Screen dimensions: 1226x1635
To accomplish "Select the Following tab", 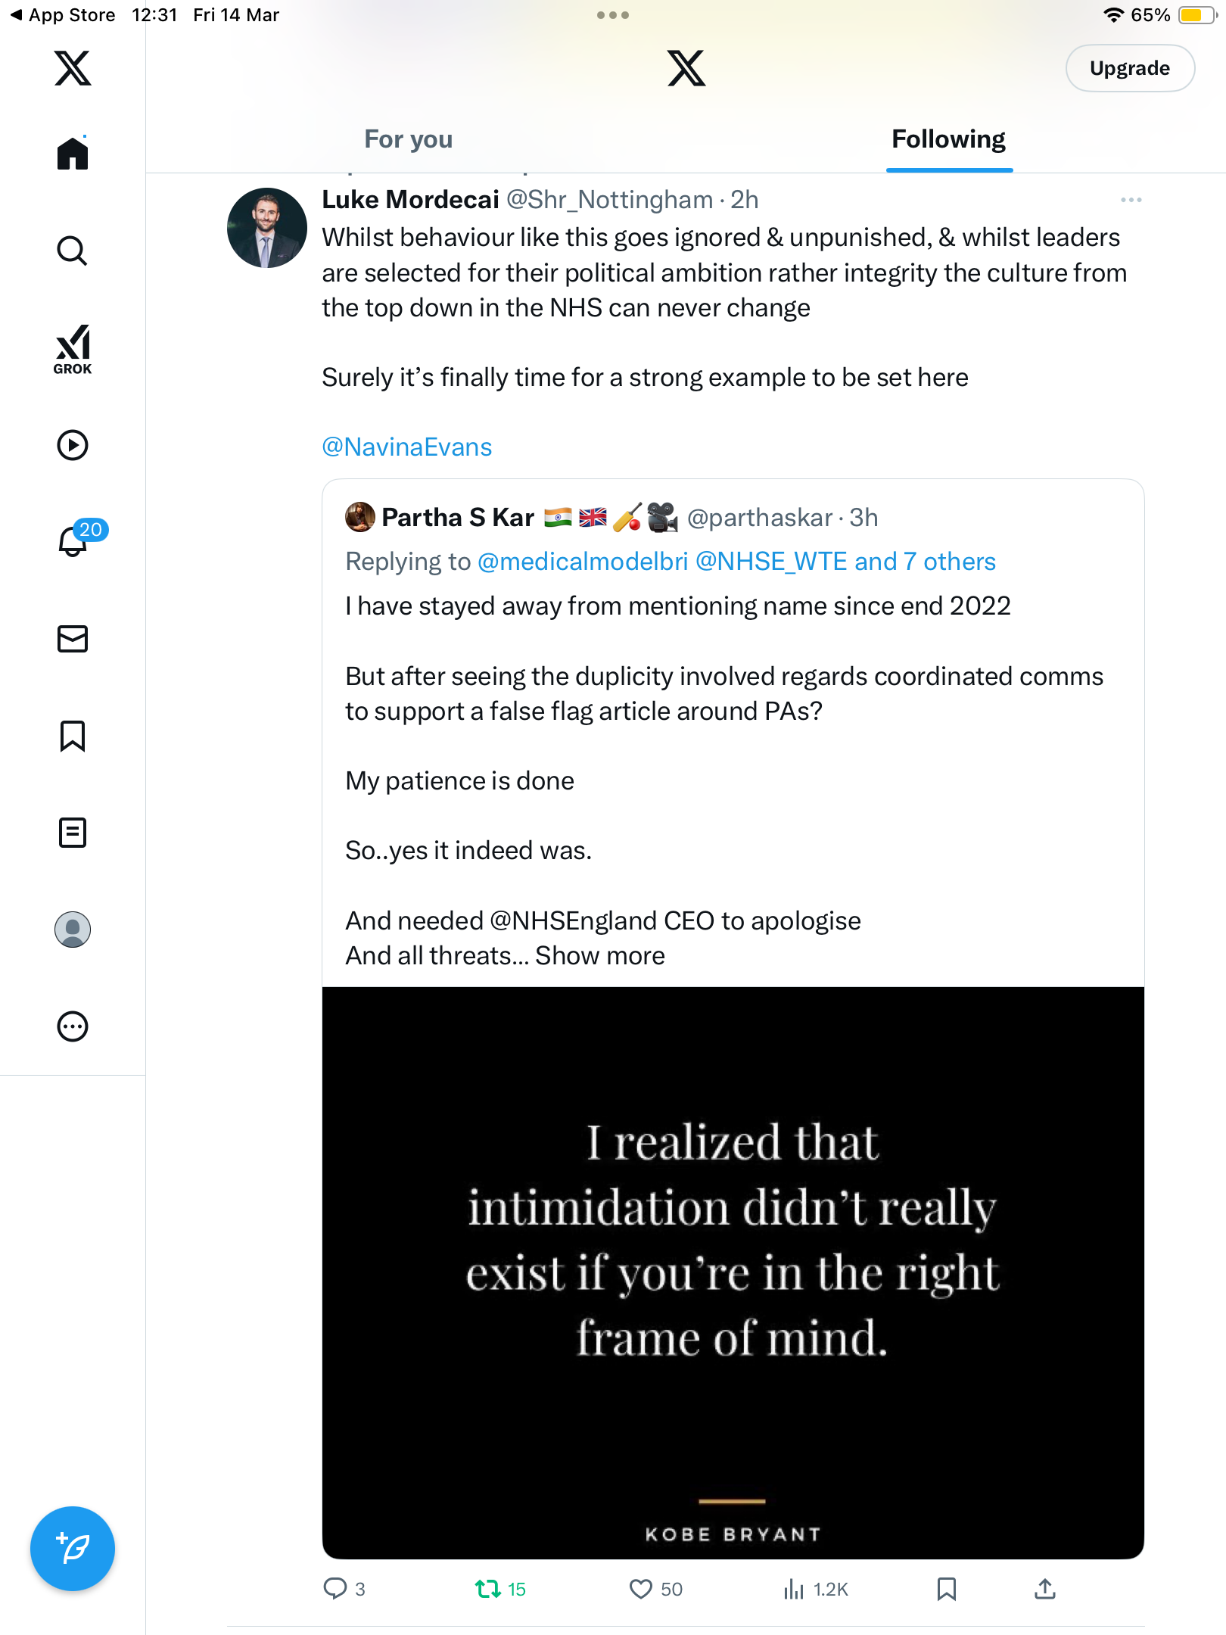I will (x=949, y=139).
